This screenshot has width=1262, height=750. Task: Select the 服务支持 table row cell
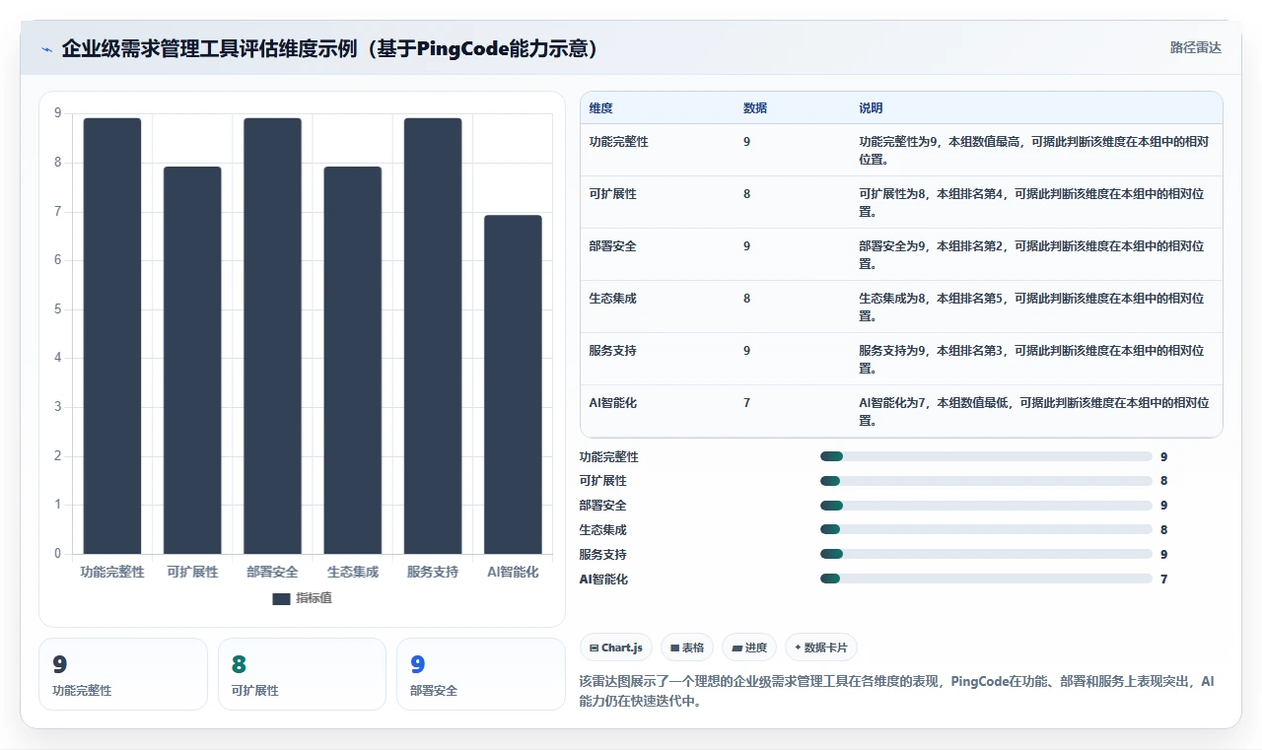(x=613, y=351)
